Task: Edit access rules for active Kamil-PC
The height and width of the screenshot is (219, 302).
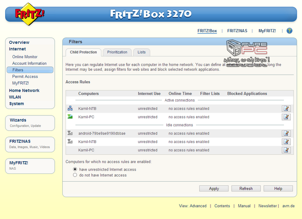Action: (286, 117)
